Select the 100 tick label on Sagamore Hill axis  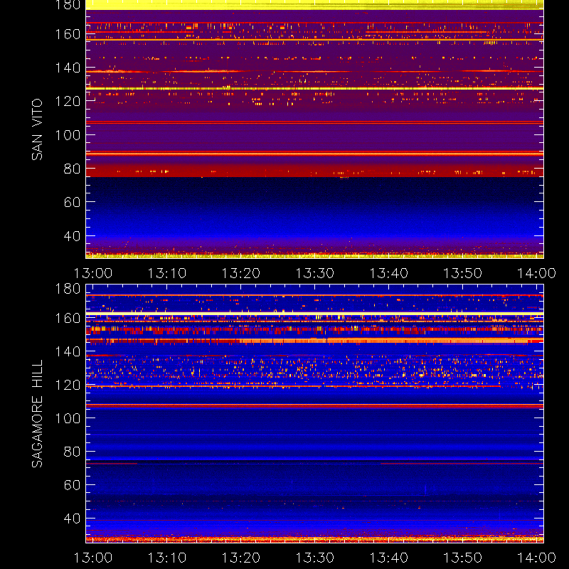pos(68,418)
